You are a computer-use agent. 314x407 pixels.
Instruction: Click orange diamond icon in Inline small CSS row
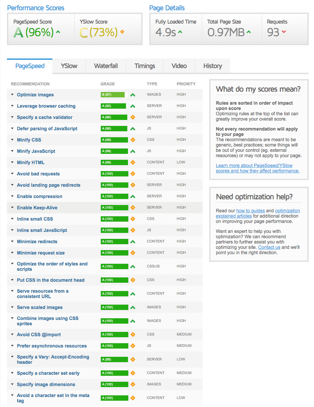(133, 219)
